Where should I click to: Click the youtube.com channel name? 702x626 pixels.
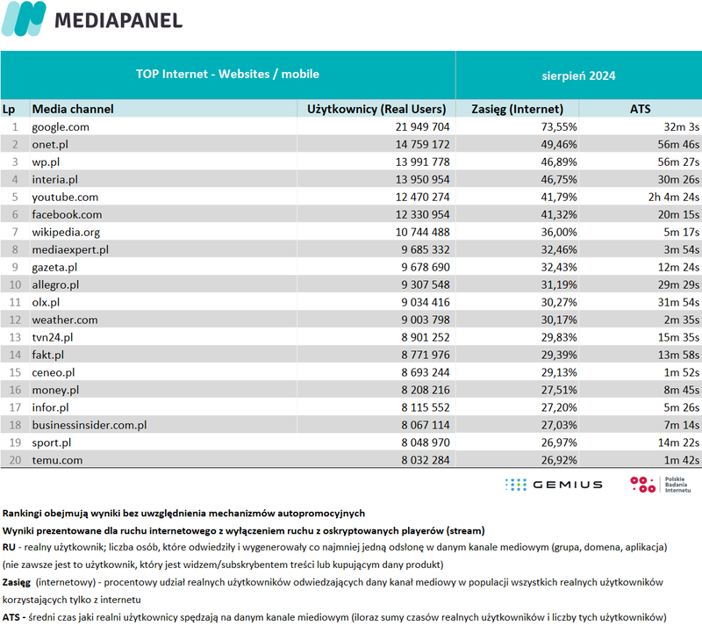(x=65, y=198)
